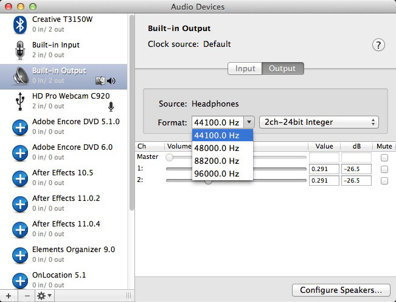The width and height of the screenshot is (396, 302).
Task: Click the Clock source Default label
Action: click(x=189, y=44)
